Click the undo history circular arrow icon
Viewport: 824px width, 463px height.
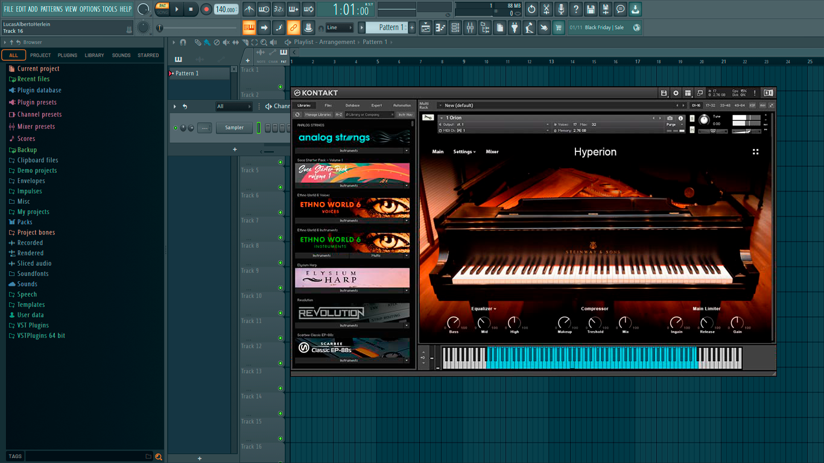coord(531,9)
